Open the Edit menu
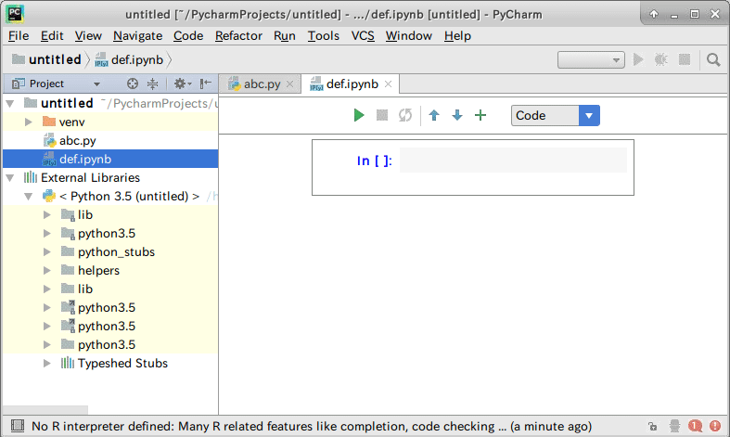 coord(52,36)
